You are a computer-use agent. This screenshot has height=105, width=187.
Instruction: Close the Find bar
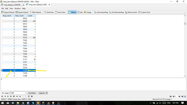click(x=3, y=93)
